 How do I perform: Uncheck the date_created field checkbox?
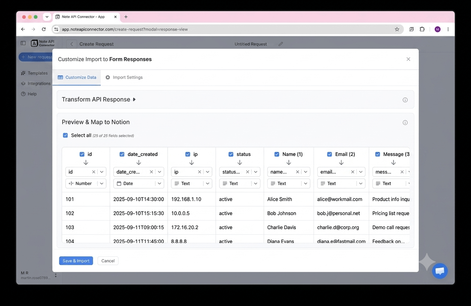[x=122, y=154]
